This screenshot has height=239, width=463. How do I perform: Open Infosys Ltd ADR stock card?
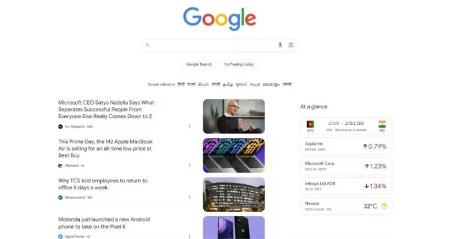(x=346, y=186)
